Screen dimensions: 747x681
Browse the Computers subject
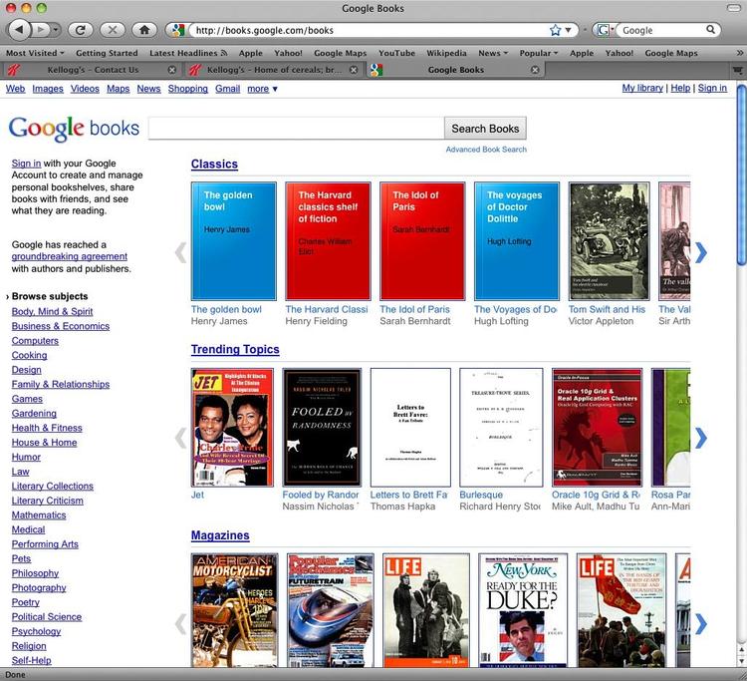(x=35, y=341)
